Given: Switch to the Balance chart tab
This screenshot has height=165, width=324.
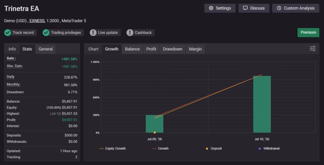Looking at the screenshot, I should pos(132,49).
